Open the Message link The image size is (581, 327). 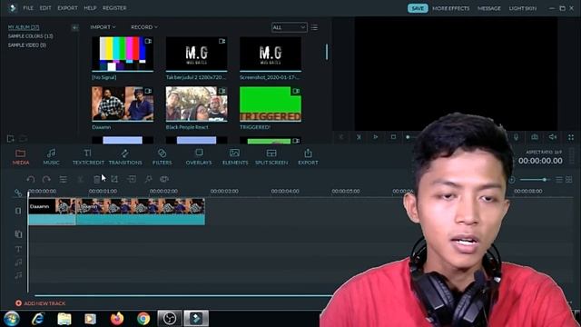489,8
